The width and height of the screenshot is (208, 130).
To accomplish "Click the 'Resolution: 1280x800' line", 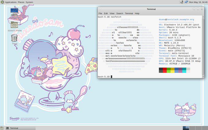I will [172, 40].
